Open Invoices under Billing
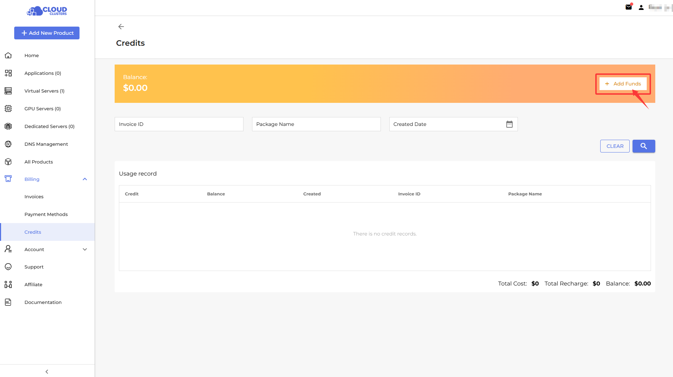The width and height of the screenshot is (673, 377). (34, 196)
